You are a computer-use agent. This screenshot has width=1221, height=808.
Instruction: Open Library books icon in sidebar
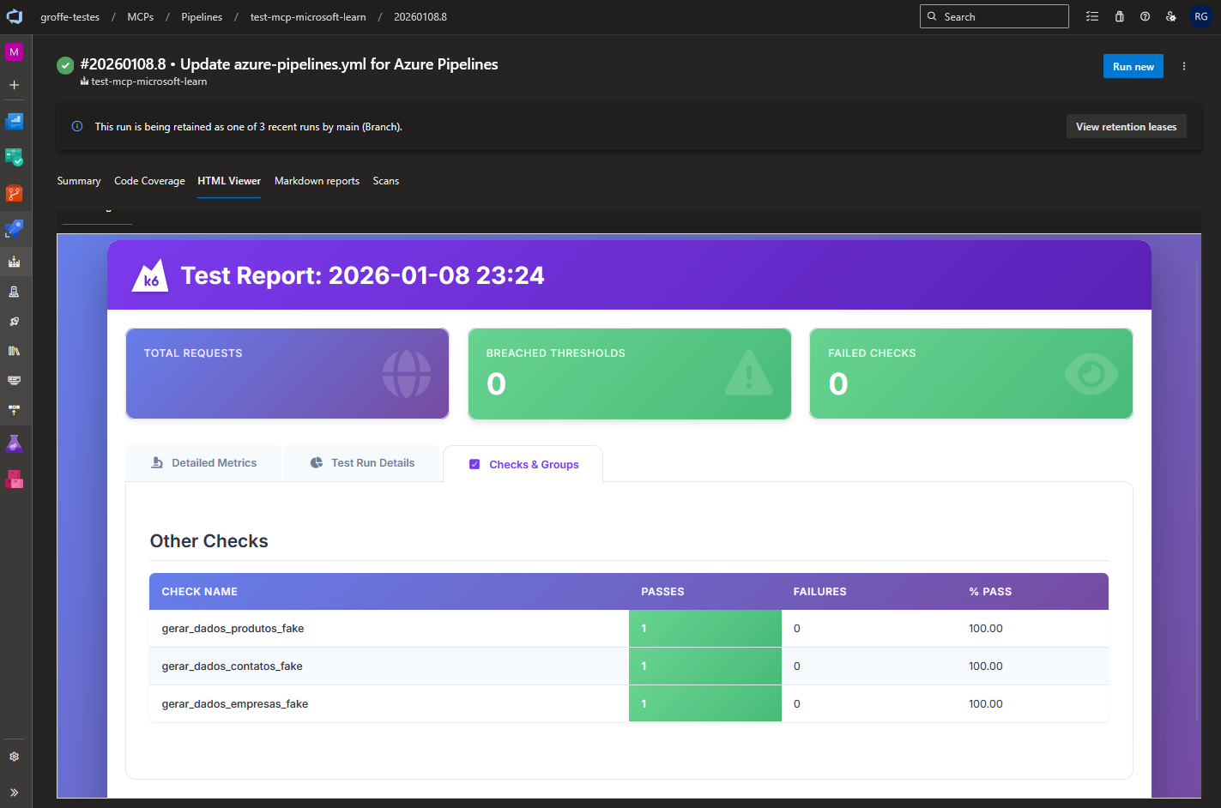point(14,351)
